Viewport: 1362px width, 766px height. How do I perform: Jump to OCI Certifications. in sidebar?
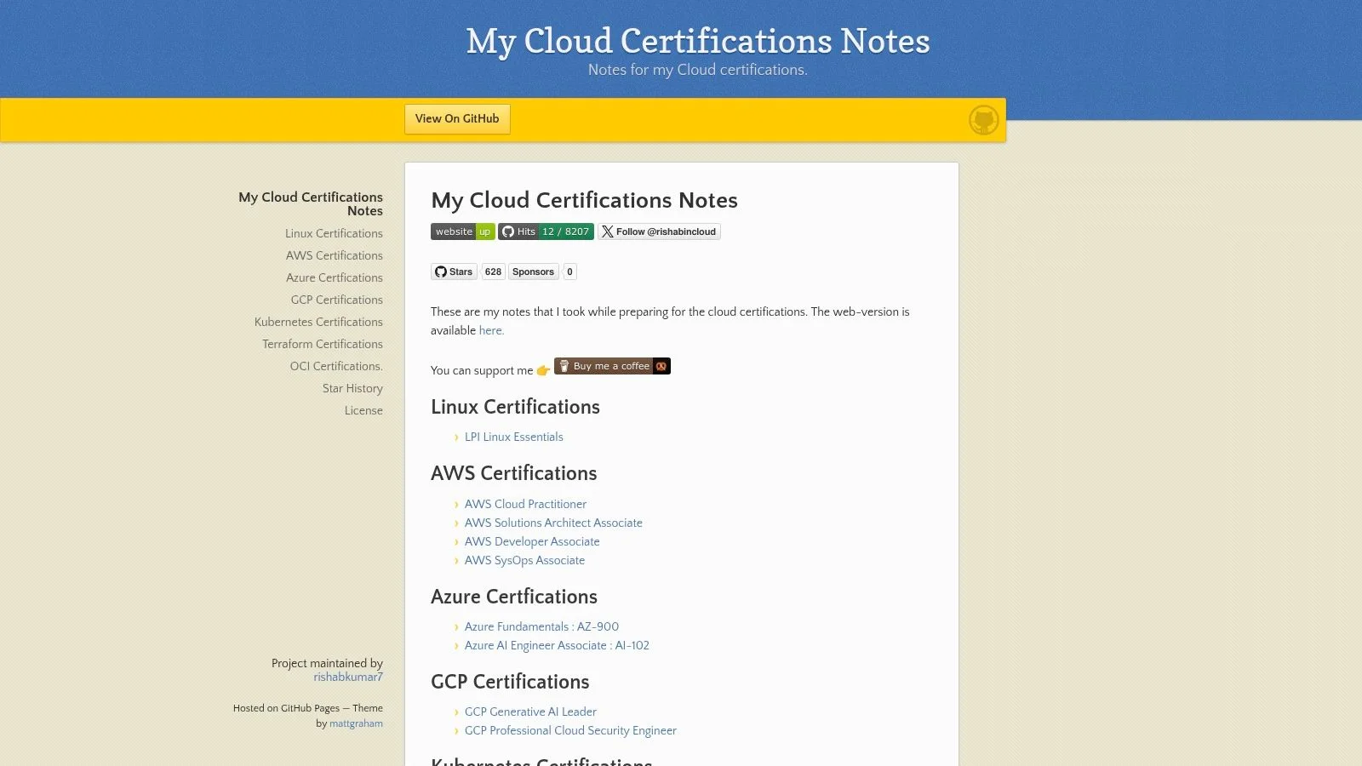coord(336,366)
